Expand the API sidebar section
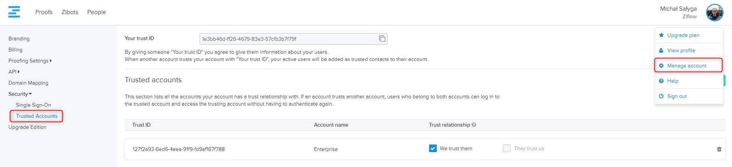The width and height of the screenshot is (732, 167). 14,72
